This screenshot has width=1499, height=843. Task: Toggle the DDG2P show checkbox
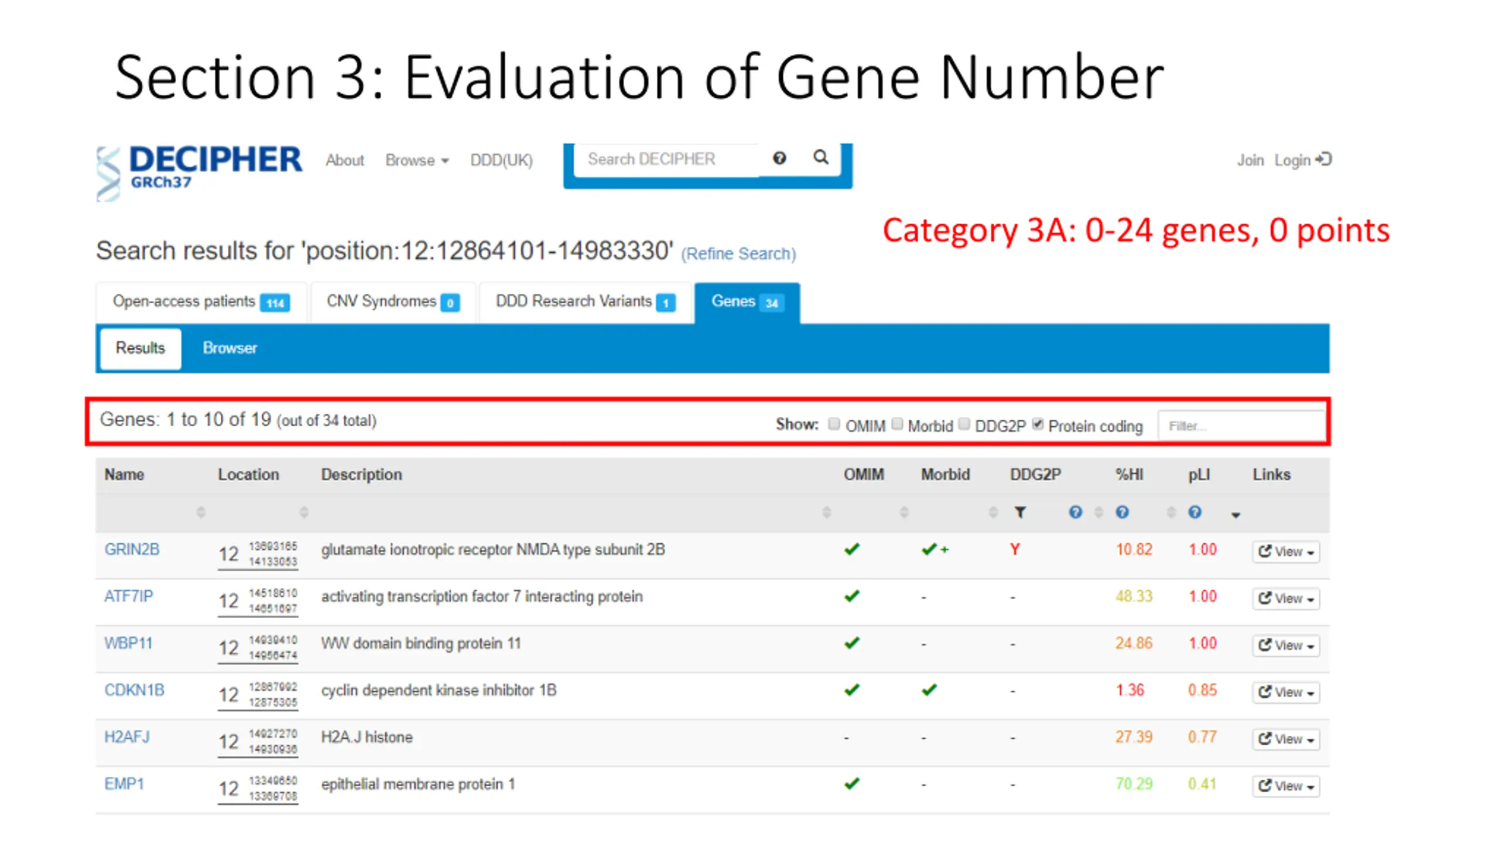[x=964, y=424]
